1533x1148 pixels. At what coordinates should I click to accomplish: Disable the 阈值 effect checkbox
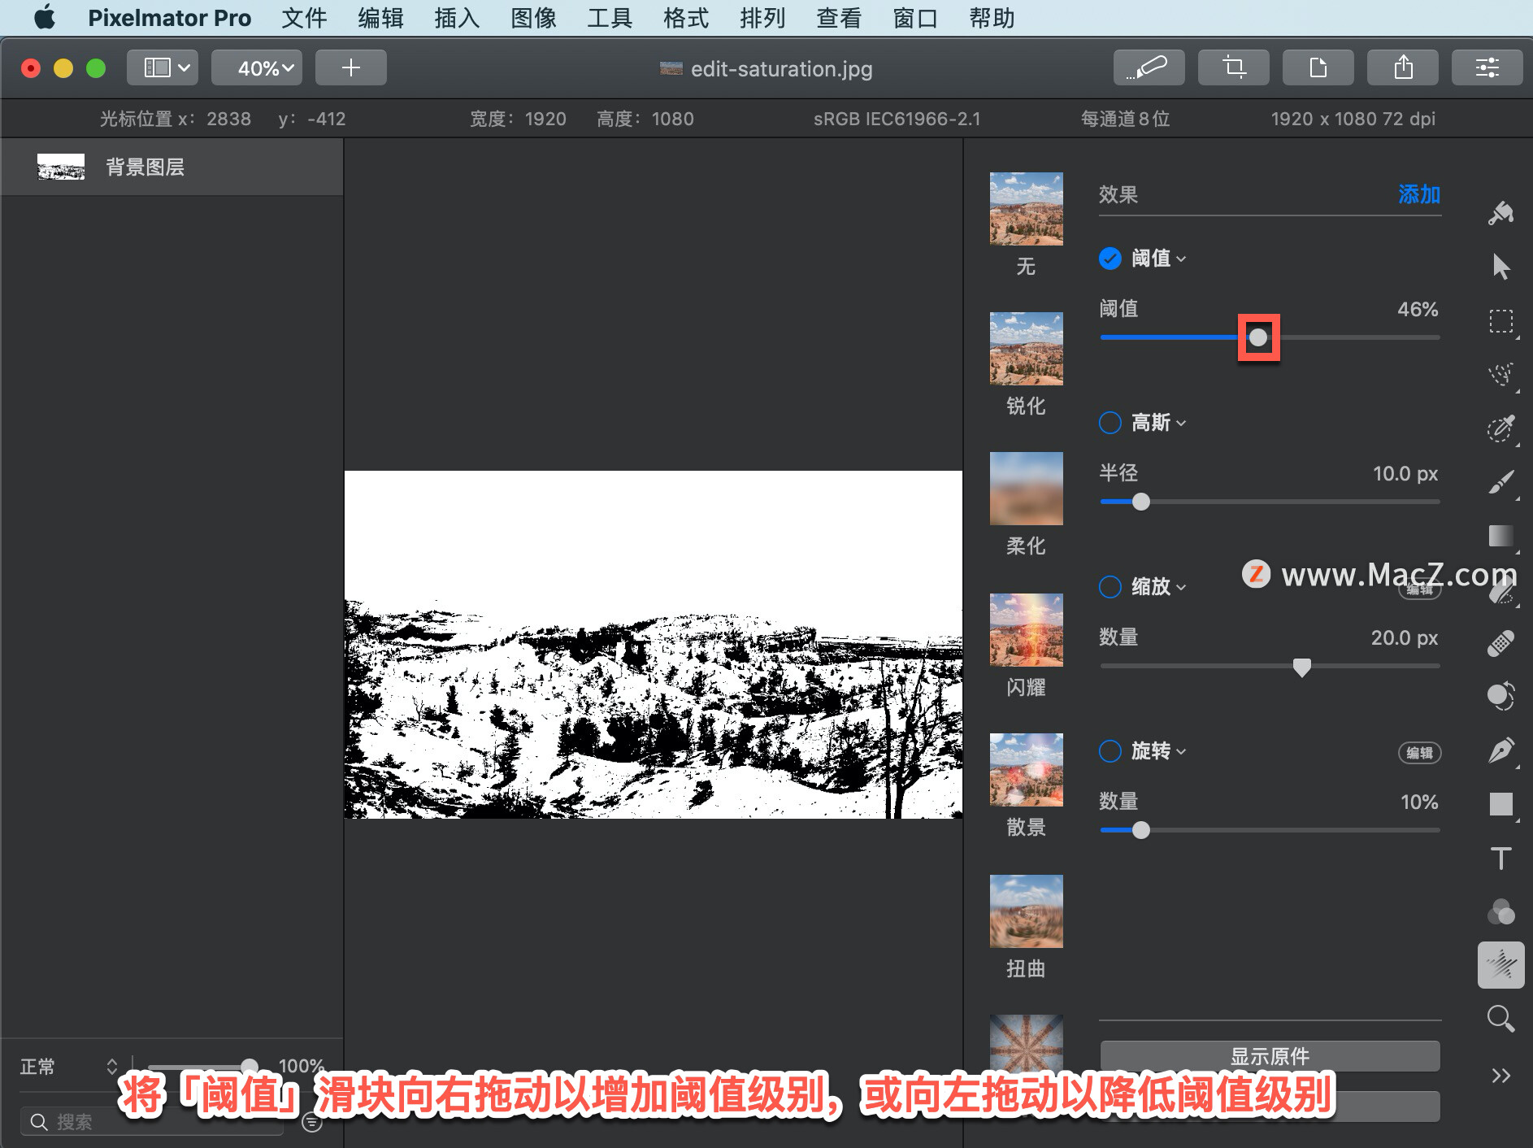click(x=1110, y=259)
